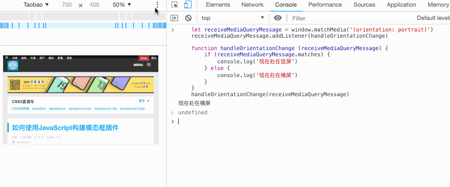Viewport: 450px width, 187px height.
Task: Open the Taobao device dropdown
Action: pos(36,4)
